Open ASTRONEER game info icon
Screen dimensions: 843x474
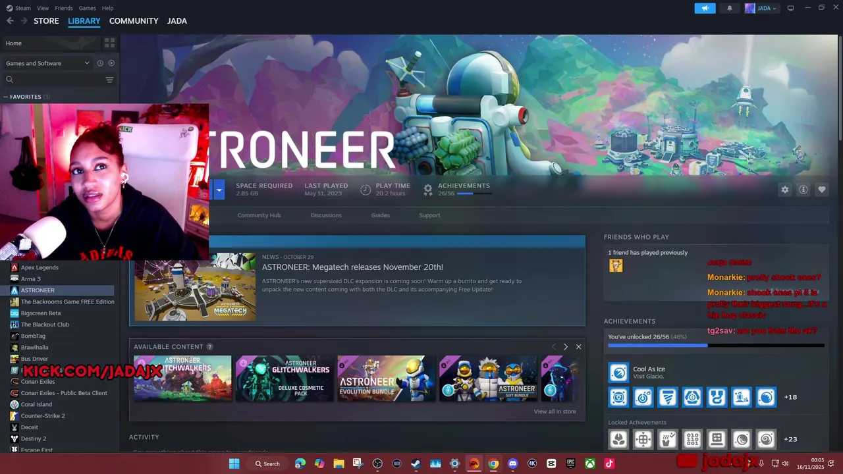click(803, 190)
